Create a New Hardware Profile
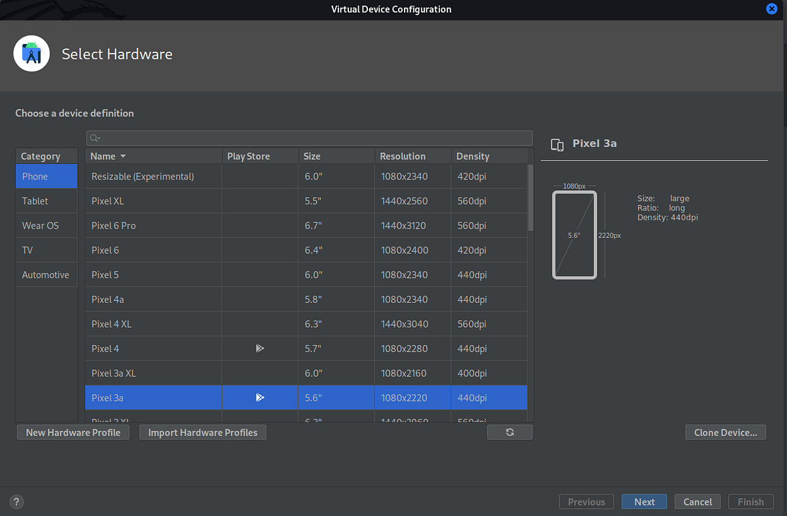Image resolution: width=787 pixels, height=516 pixels. [73, 431]
